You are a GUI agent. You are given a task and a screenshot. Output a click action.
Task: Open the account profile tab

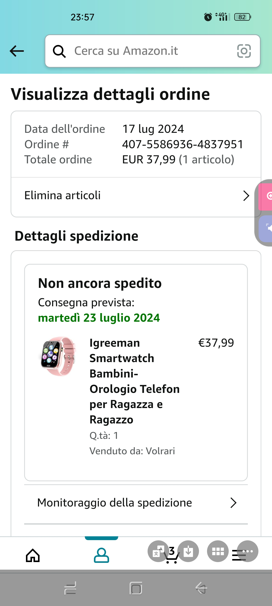point(101,555)
